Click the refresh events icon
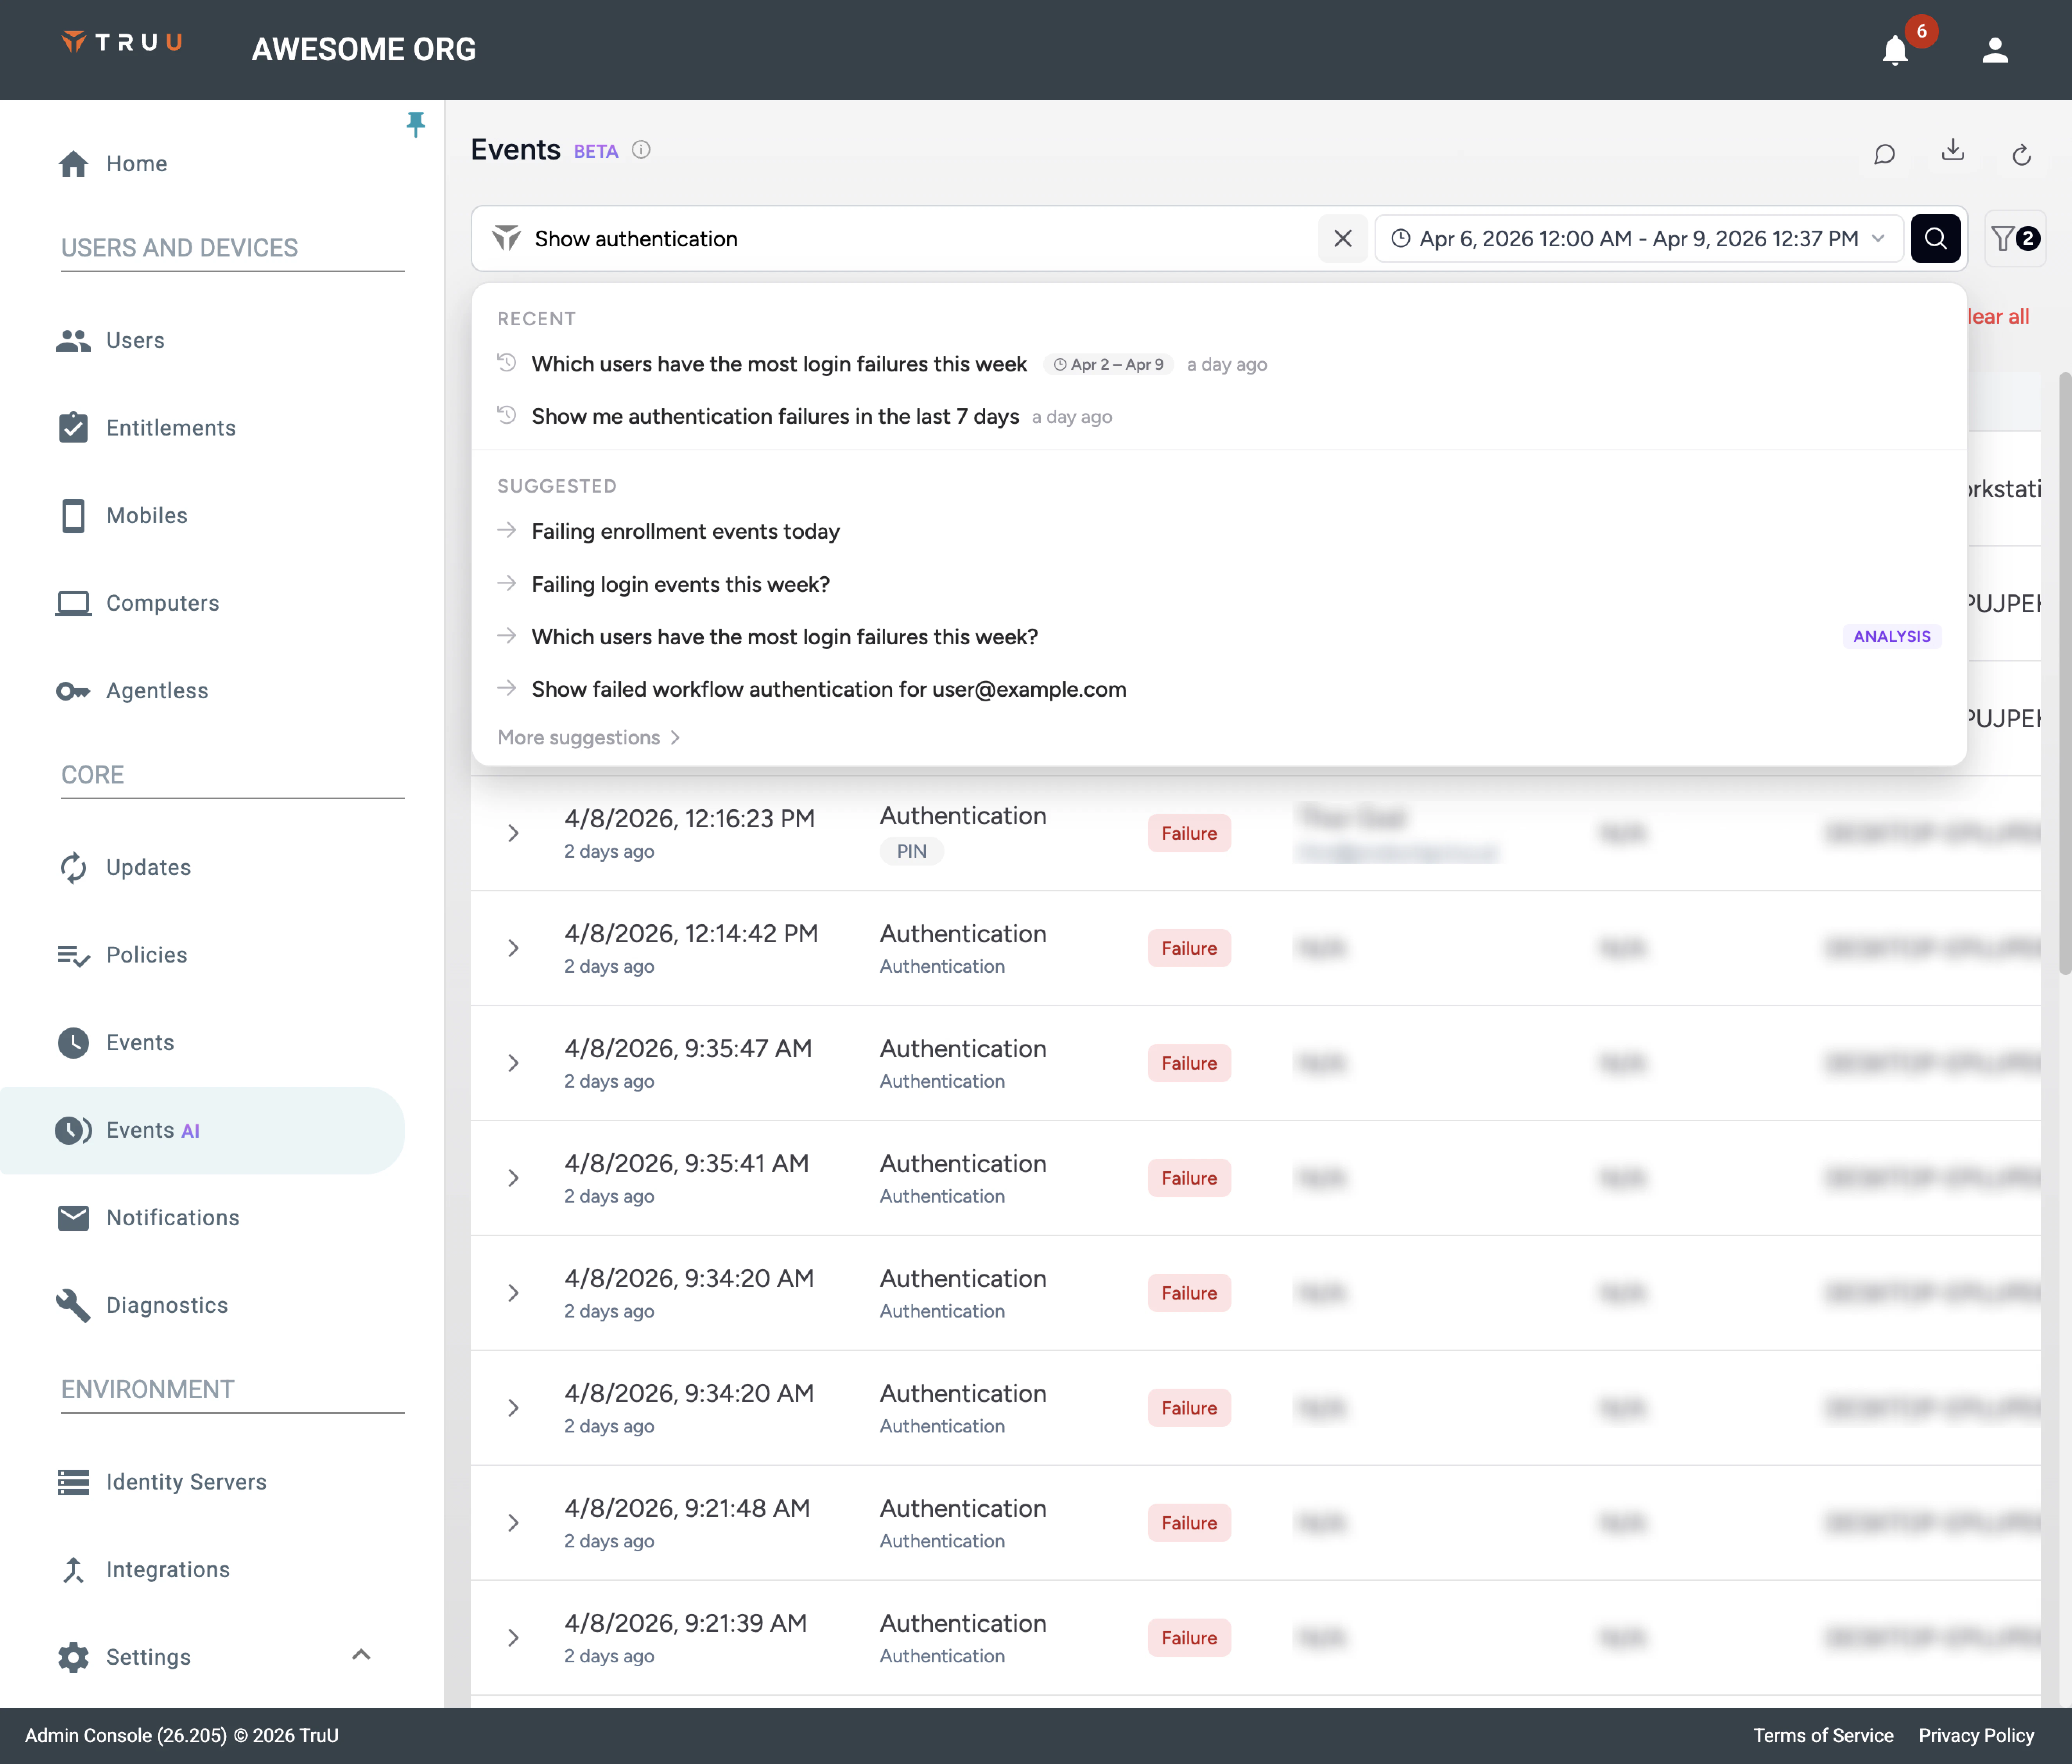The image size is (2072, 1764). [2021, 155]
